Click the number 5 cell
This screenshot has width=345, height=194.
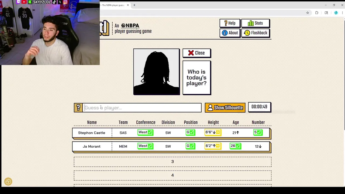[x=258, y=132]
